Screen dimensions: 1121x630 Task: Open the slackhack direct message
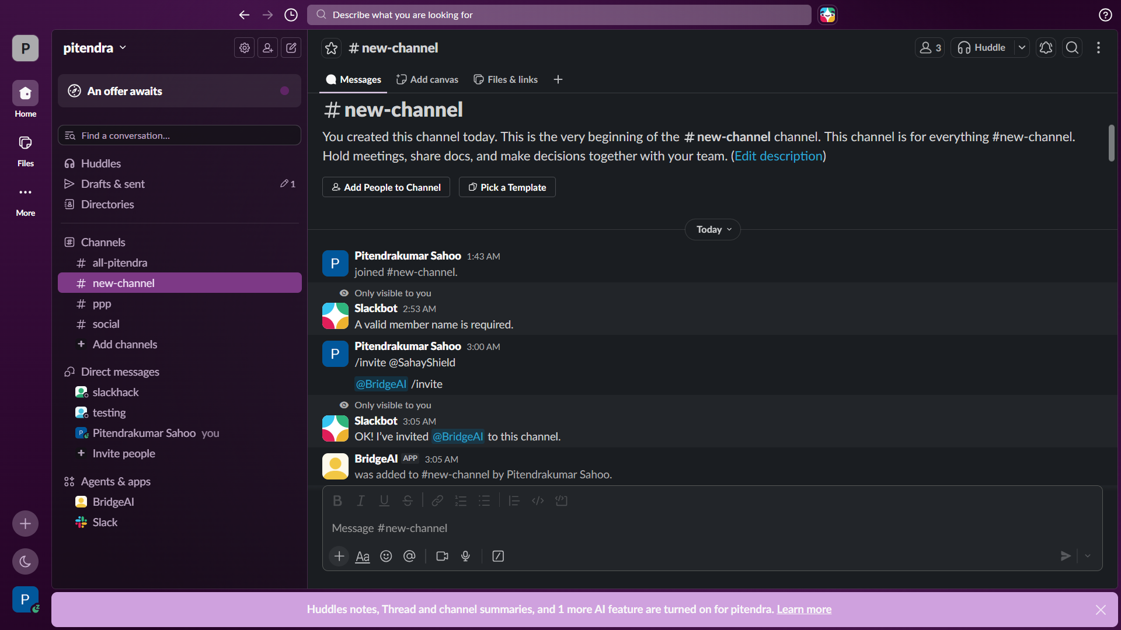point(179,393)
